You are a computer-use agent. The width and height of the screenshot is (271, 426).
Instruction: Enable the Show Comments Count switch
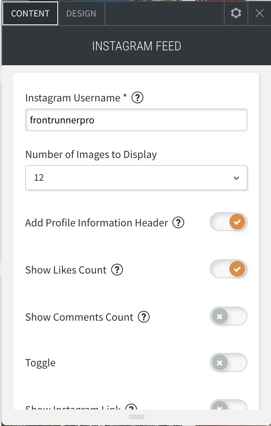click(x=228, y=316)
